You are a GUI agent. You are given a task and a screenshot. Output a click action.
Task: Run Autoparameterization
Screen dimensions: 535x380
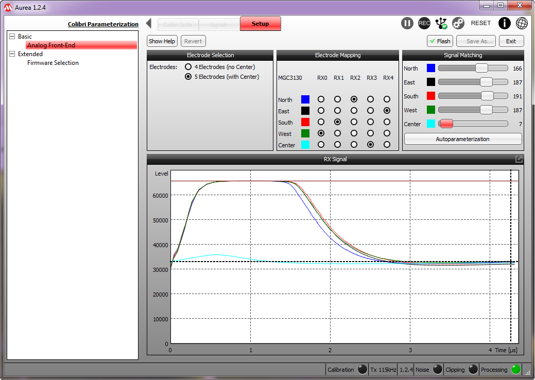(x=462, y=139)
